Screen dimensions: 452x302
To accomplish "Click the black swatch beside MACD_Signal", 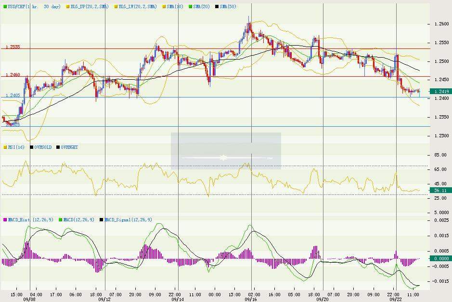I will click(102, 220).
